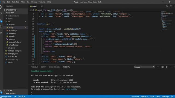Expand the public folder
The width and height of the screenshot is (175, 98).
[x=10, y=19]
